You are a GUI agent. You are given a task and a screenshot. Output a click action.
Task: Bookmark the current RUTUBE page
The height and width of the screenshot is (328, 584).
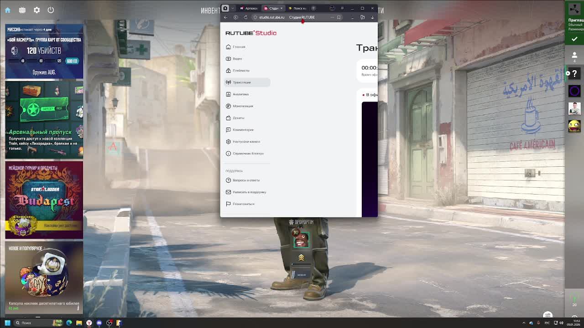(x=339, y=17)
